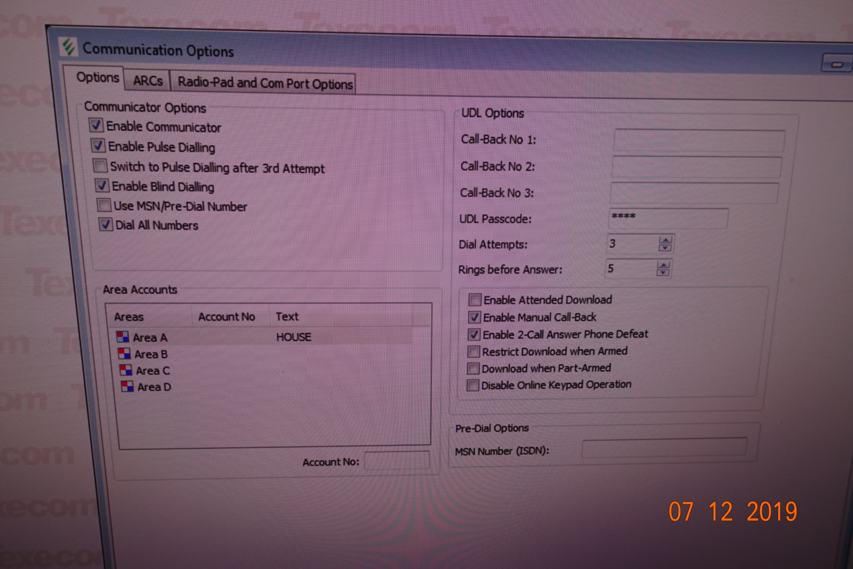Tick Restrict Download when Armed
The width and height of the screenshot is (853, 569).
pyautogui.click(x=473, y=351)
